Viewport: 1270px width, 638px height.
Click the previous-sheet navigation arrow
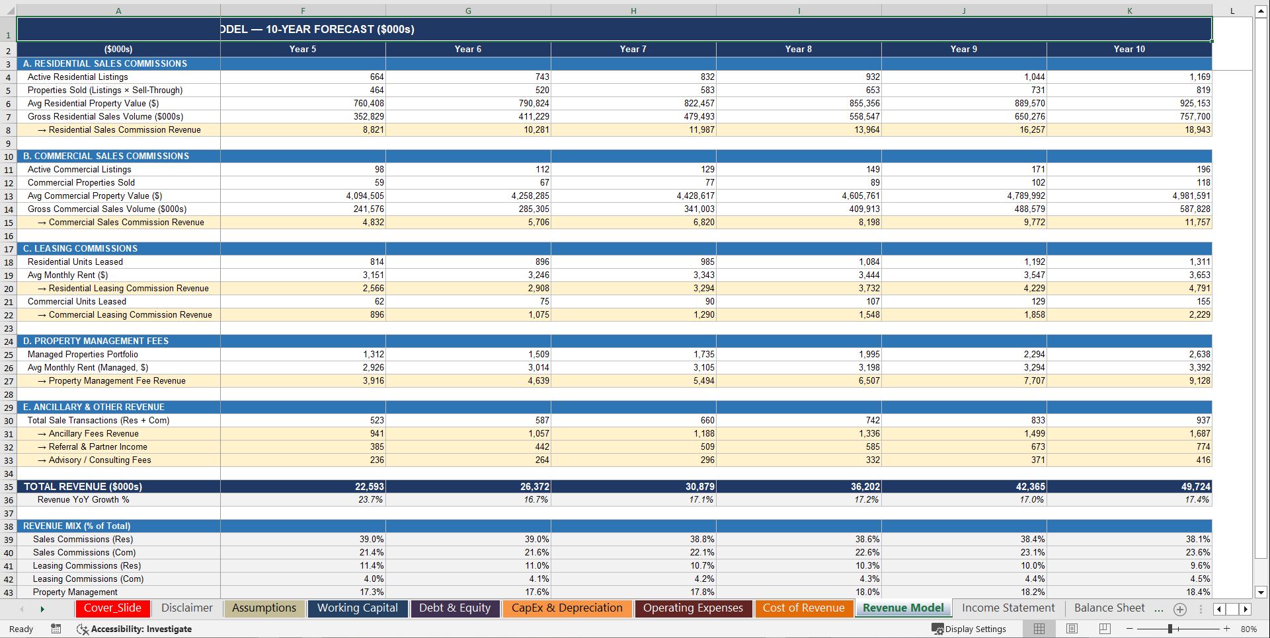pyautogui.click(x=22, y=609)
